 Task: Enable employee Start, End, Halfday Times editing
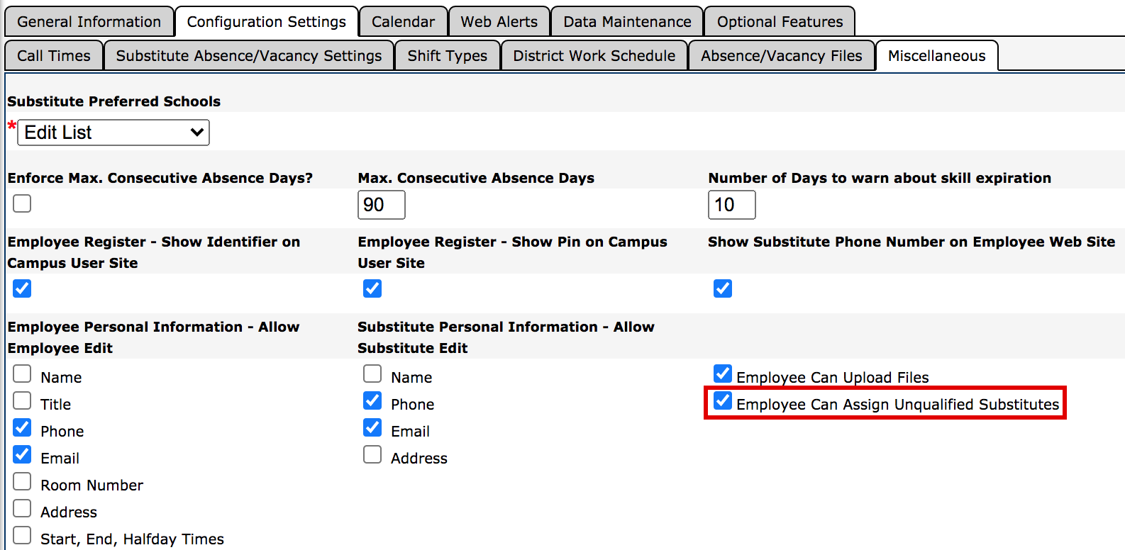pyautogui.click(x=22, y=536)
